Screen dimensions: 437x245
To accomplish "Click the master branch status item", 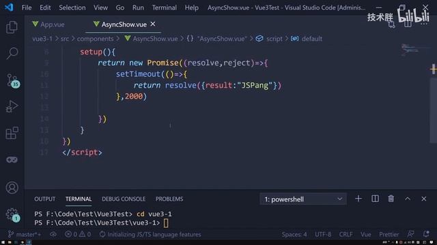I will 25,234.
